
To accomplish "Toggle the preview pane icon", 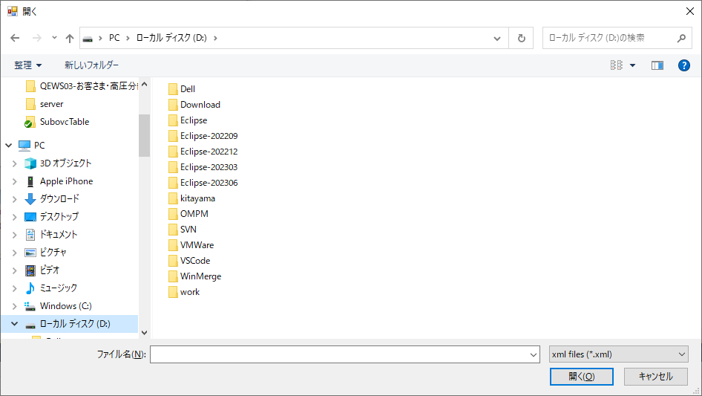I will click(x=657, y=65).
